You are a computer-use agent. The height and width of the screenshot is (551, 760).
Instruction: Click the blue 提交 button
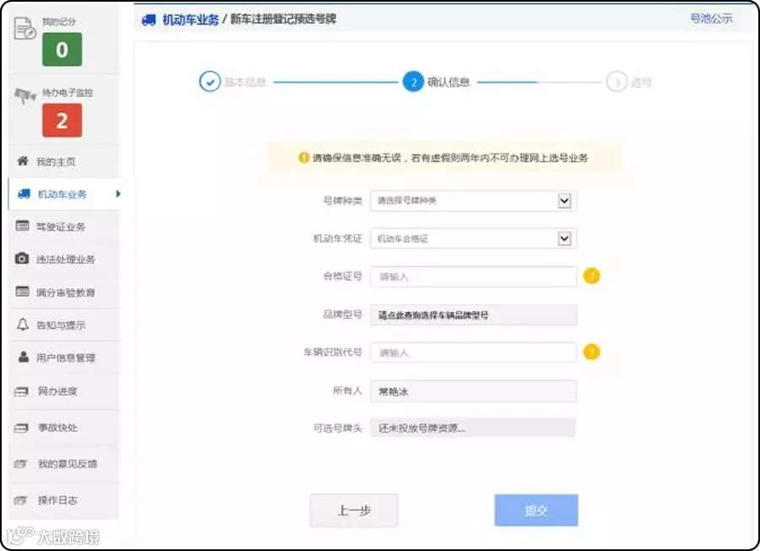(536, 510)
